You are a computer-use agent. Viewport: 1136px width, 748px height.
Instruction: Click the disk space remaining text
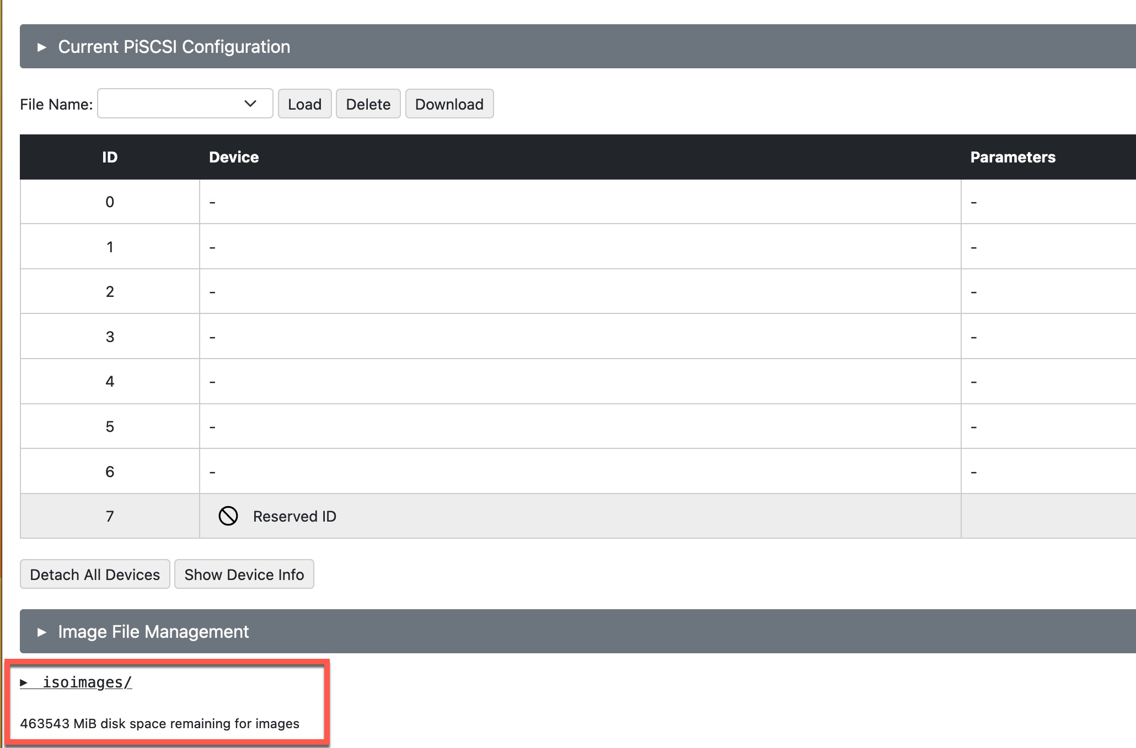160,723
